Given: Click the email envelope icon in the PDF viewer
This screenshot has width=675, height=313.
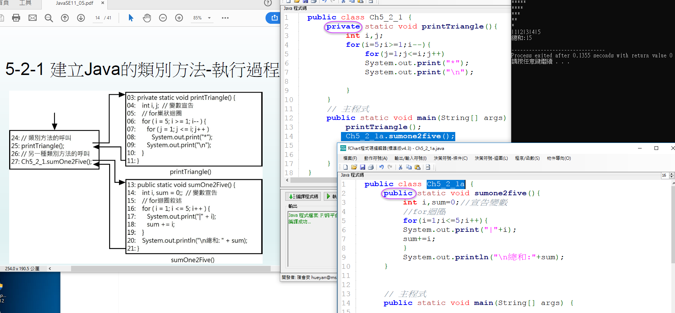Looking at the screenshot, I should pyautogui.click(x=33, y=18).
